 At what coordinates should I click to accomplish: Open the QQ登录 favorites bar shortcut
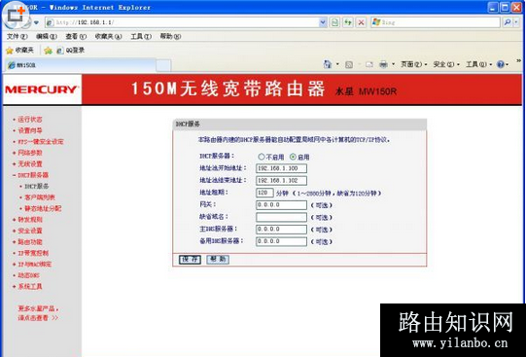pos(70,51)
